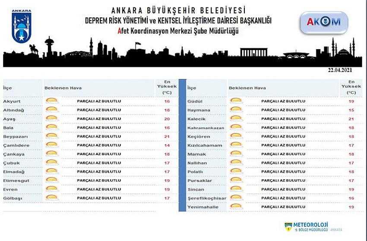Click the Polatlı district name
Viewport: 367px width, 241px height.
click(x=195, y=172)
